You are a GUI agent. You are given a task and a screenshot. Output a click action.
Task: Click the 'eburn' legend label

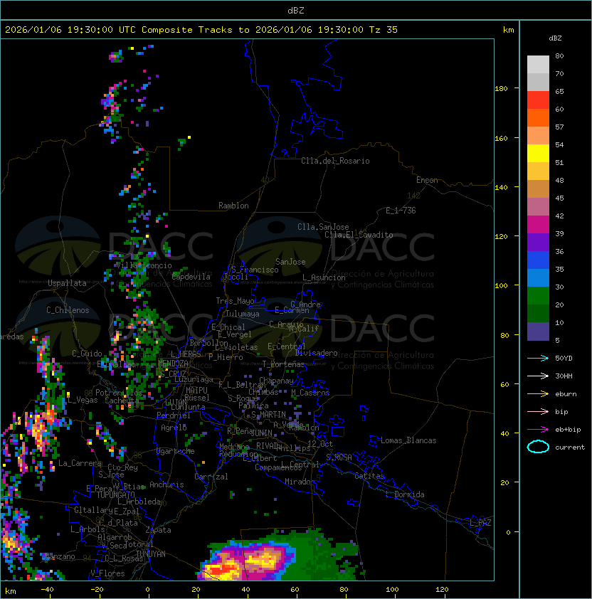click(566, 394)
